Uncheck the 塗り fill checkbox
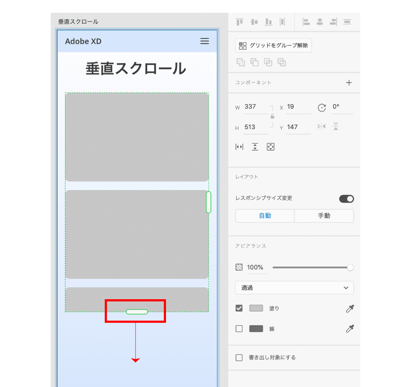411x387 pixels. pyautogui.click(x=239, y=308)
